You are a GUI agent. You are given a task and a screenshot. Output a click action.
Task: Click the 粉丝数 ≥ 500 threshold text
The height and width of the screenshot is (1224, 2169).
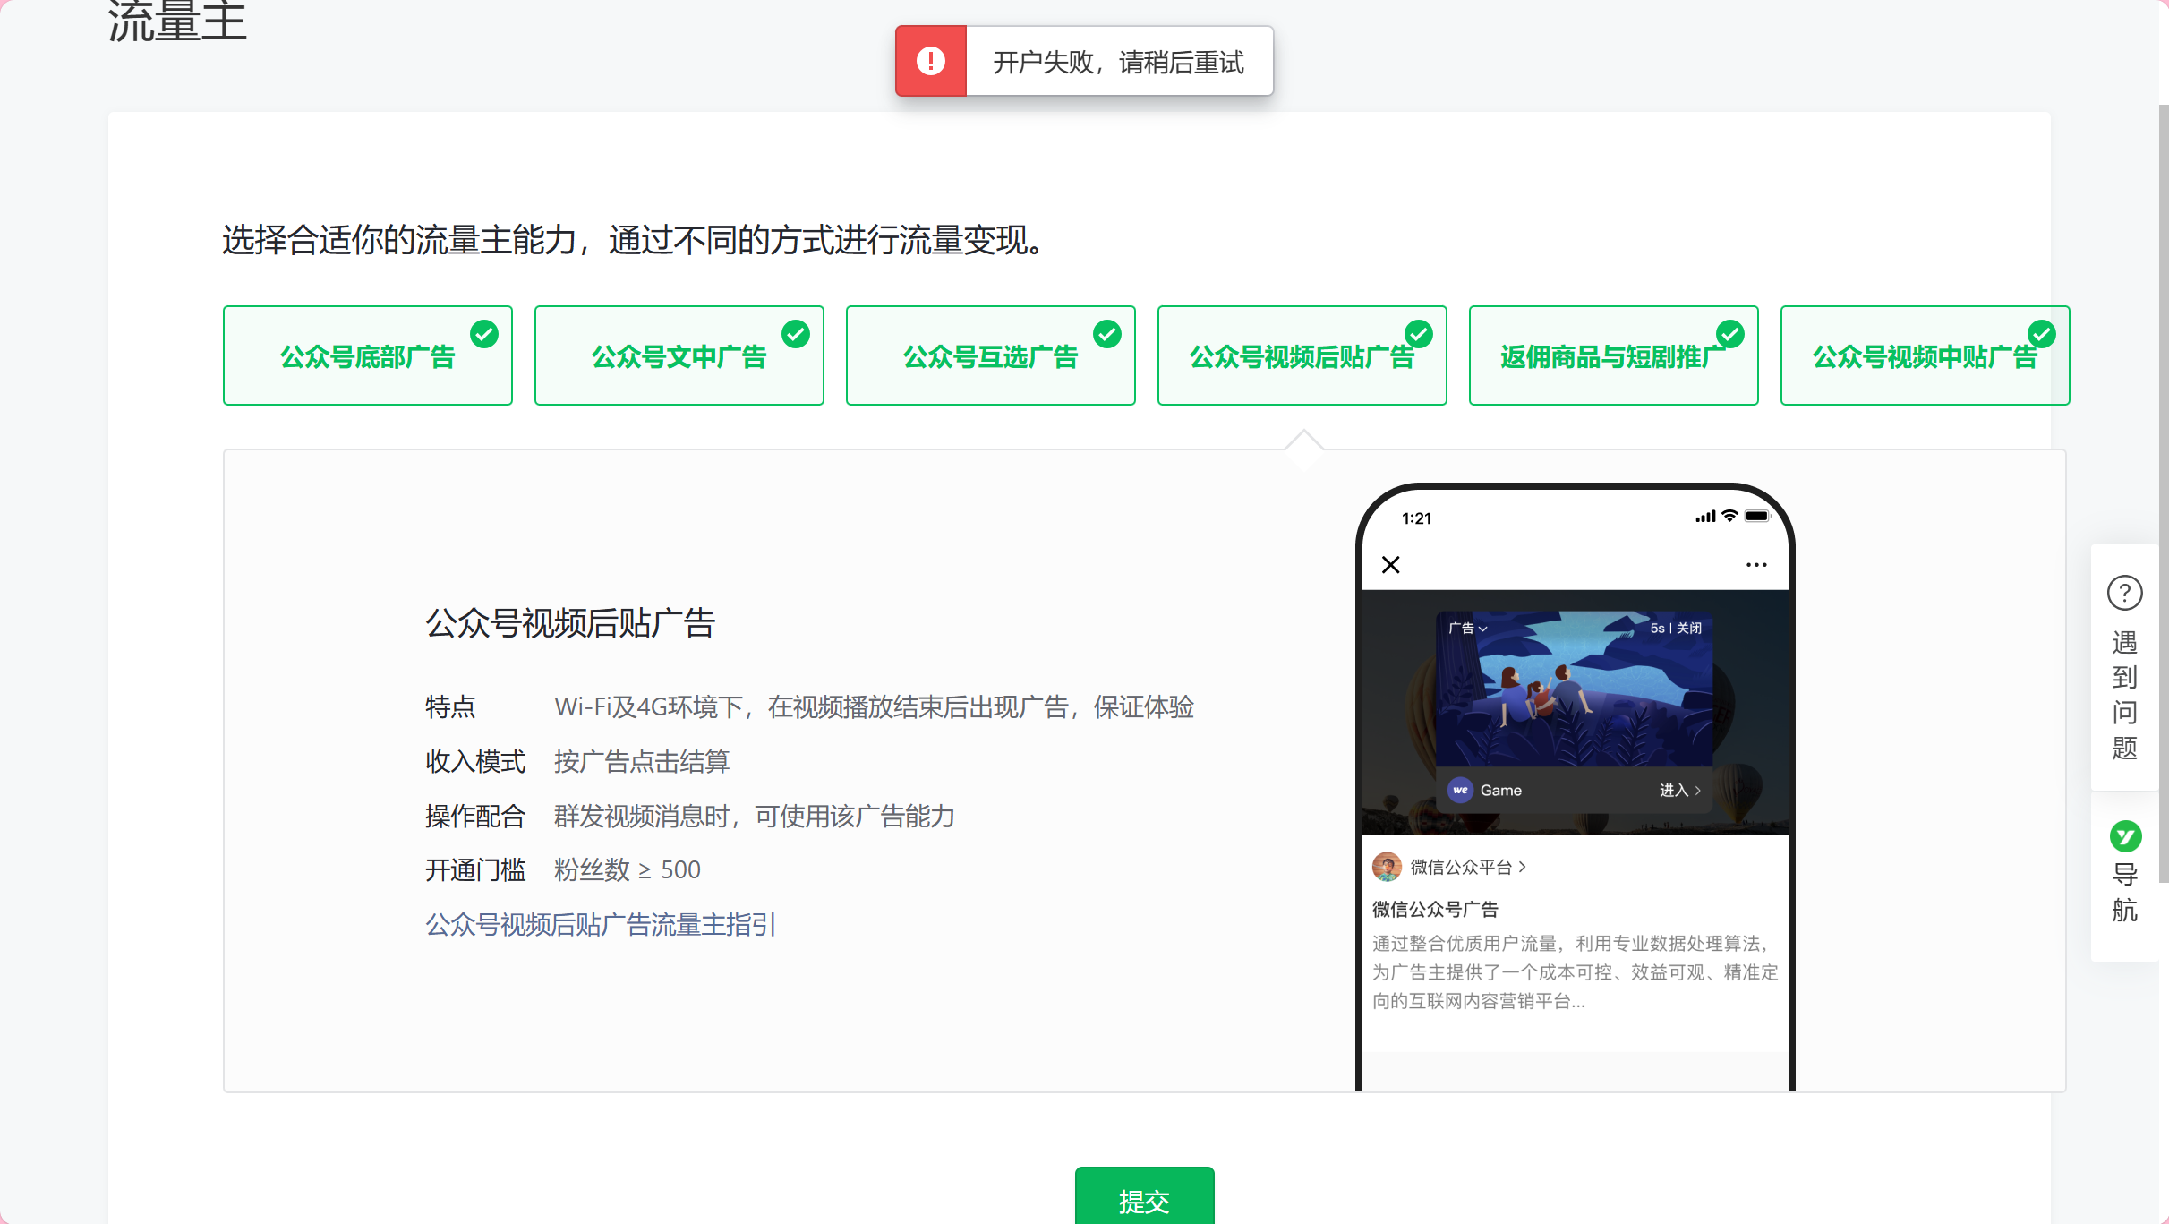point(627,869)
